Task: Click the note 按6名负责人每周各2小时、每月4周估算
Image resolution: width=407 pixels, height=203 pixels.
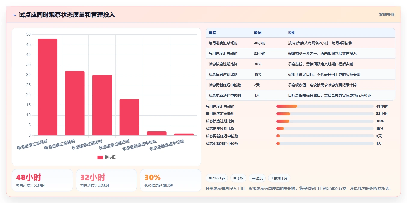Action: point(320,43)
